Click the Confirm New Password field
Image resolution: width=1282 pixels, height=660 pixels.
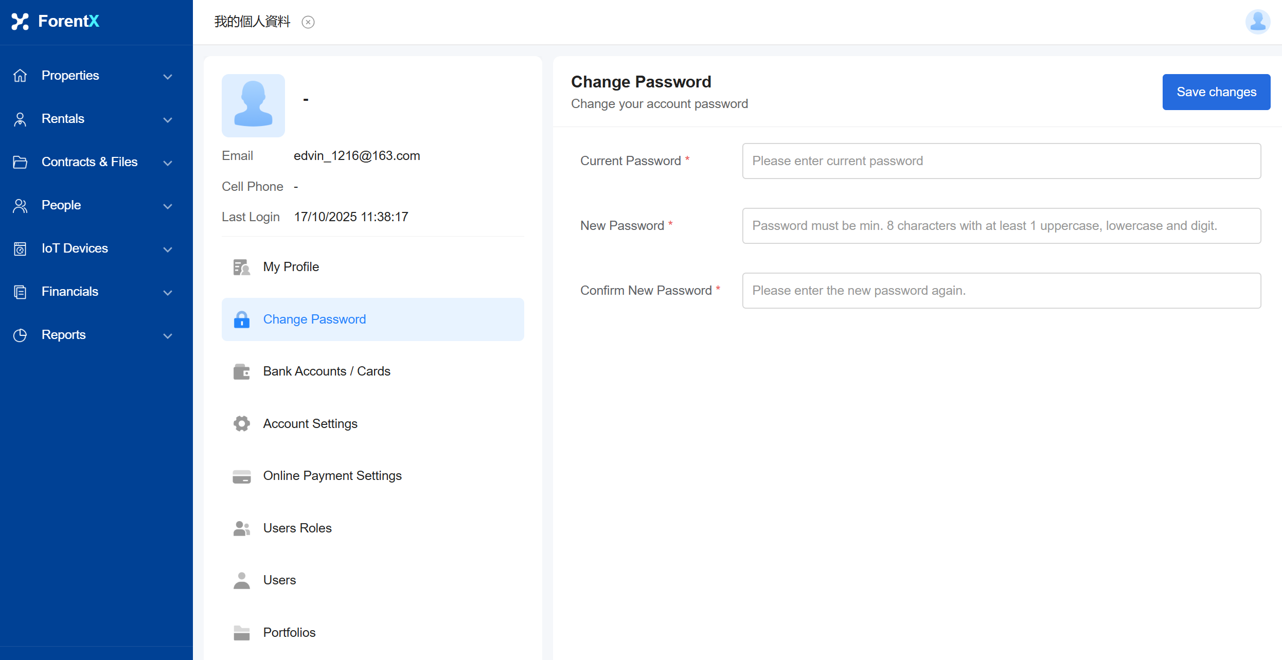[x=1001, y=291]
